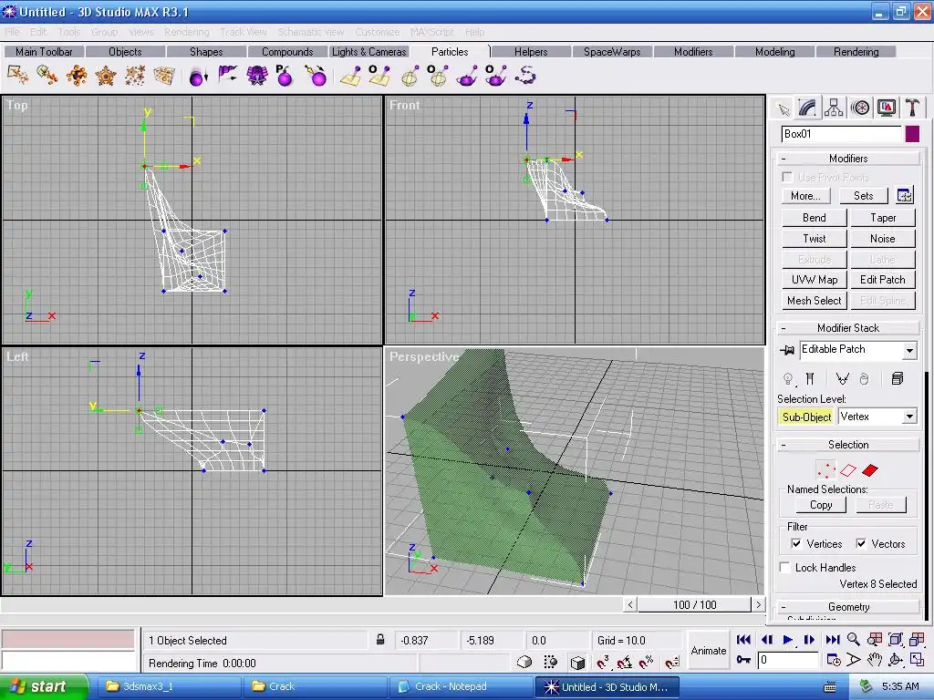Uncheck the Vertices filter checkbox
This screenshot has height=700, width=934.
pos(796,543)
